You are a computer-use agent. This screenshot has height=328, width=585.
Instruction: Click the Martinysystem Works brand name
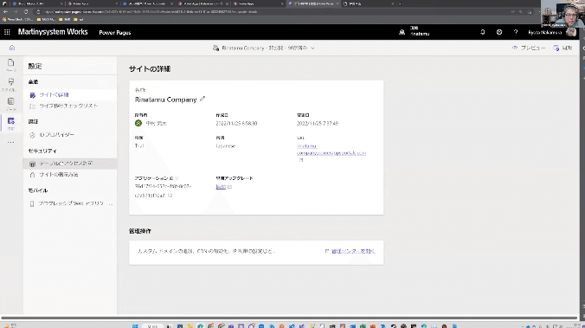pos(53,32)
